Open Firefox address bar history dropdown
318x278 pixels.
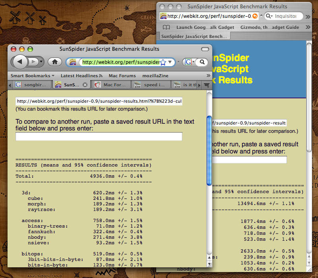point(170,62)
